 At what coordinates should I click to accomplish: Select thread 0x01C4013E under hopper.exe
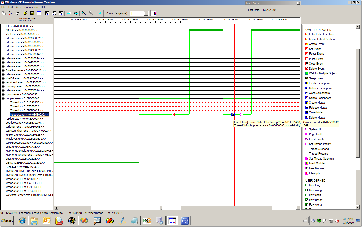click(27, 102)
